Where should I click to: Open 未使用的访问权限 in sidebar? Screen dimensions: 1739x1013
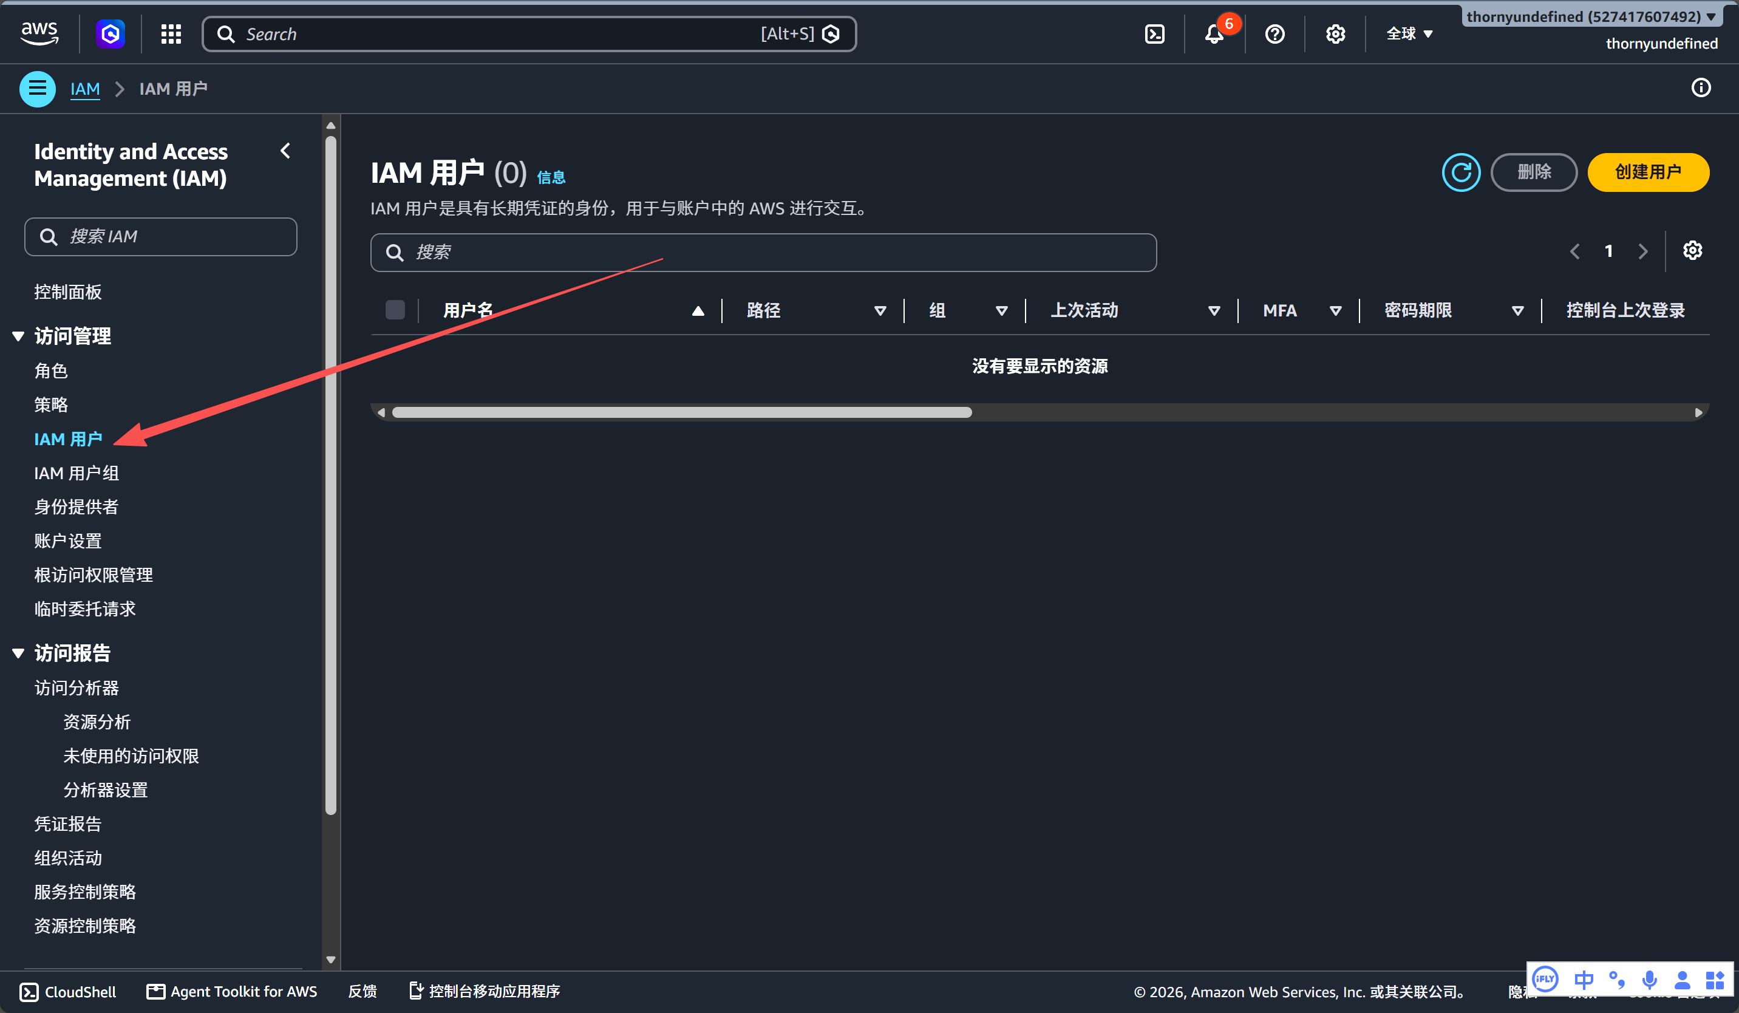pos(131,755)
